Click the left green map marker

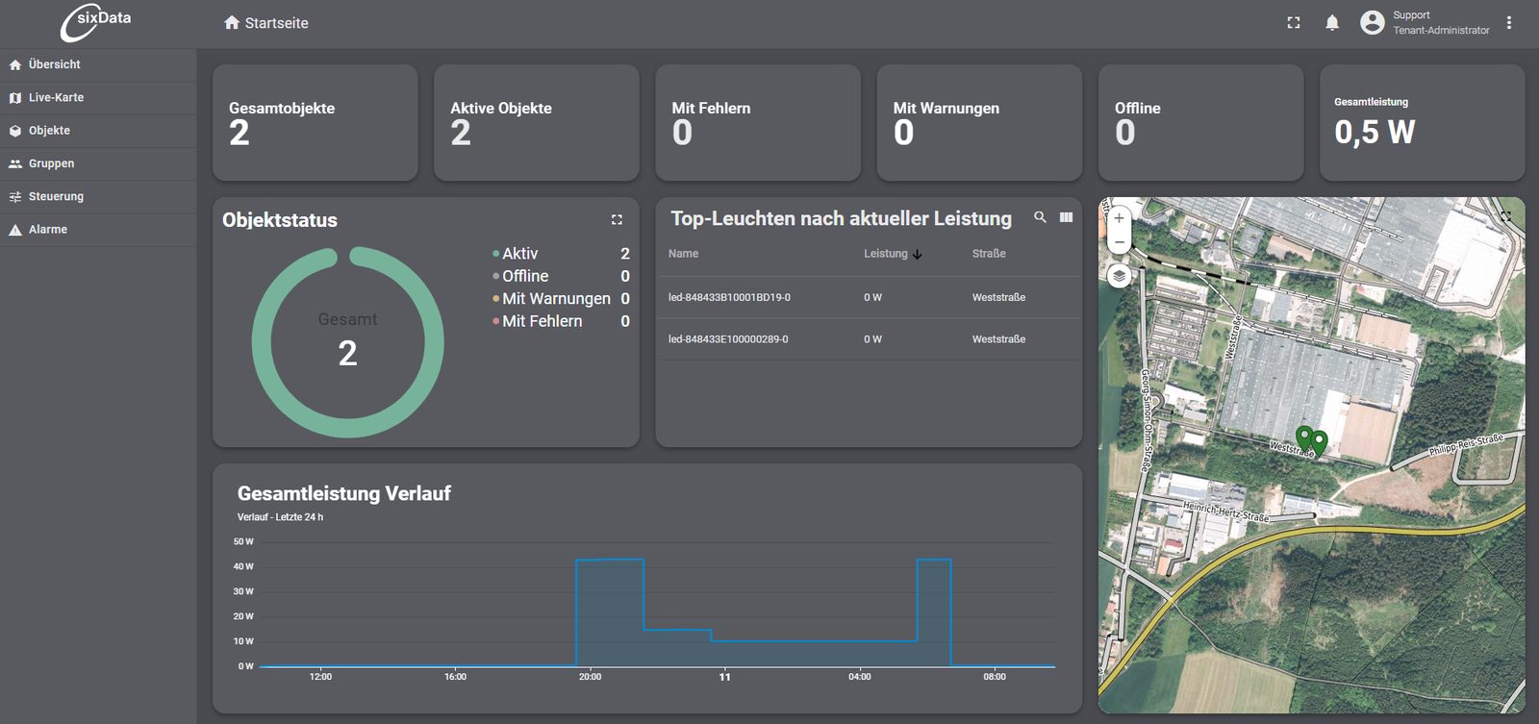pos(1304,437)
